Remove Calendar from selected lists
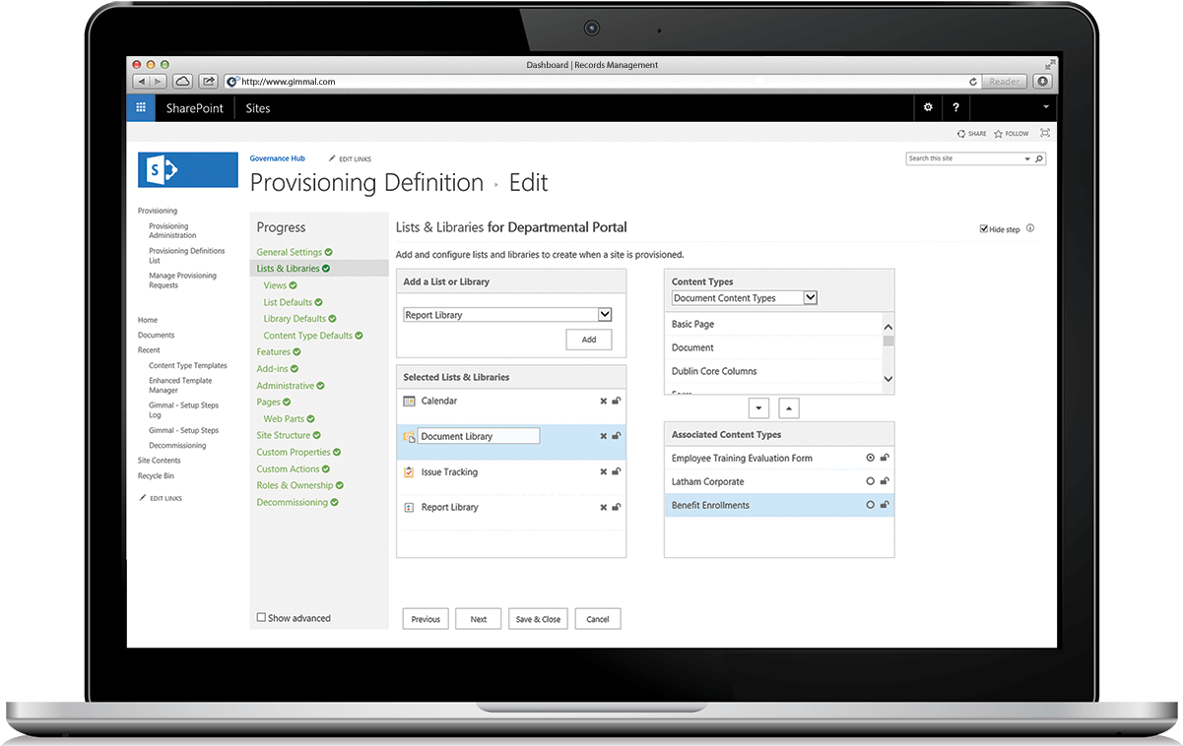Viewport: 1183px width, 746px height. (604, 402)
